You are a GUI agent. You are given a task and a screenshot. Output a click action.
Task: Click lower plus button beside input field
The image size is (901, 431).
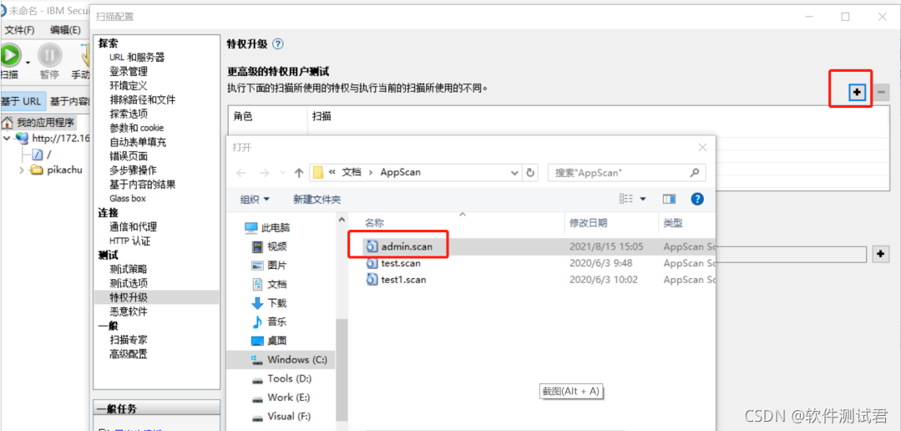tap(881, 253)
